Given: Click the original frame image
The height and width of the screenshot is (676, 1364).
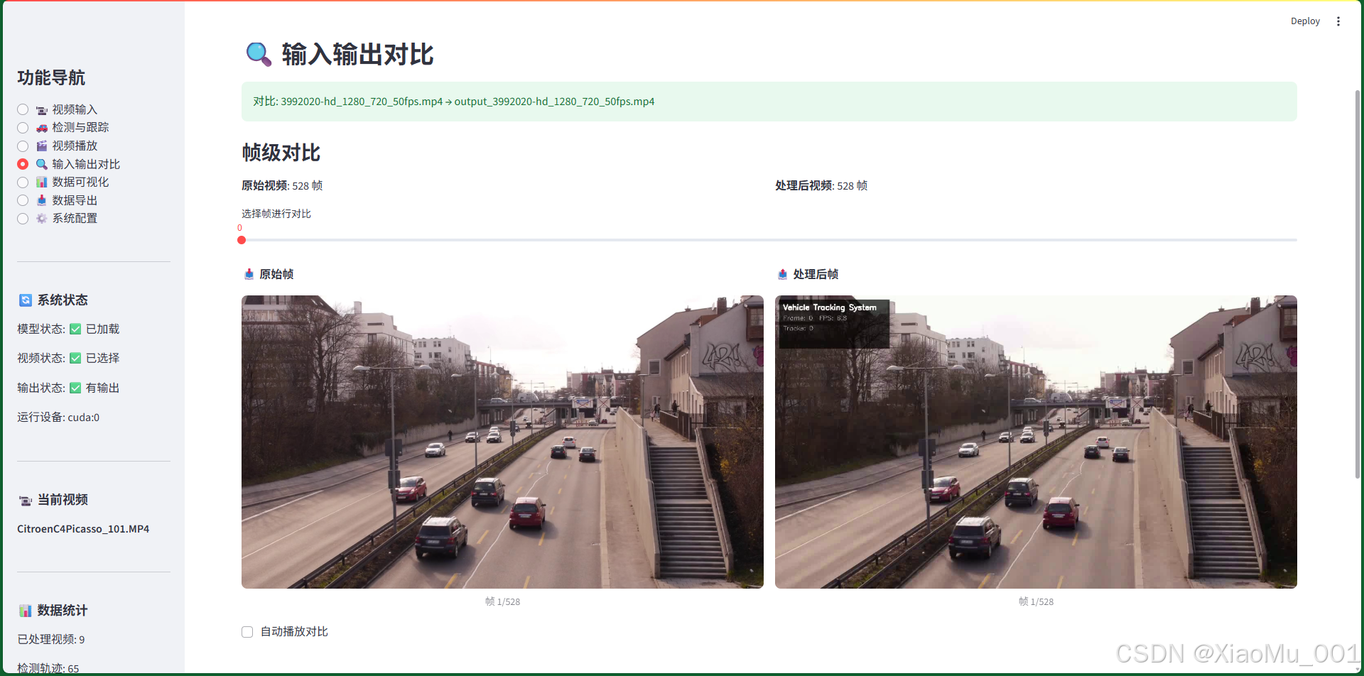Looking at the screenshot, I should [502, 442].
